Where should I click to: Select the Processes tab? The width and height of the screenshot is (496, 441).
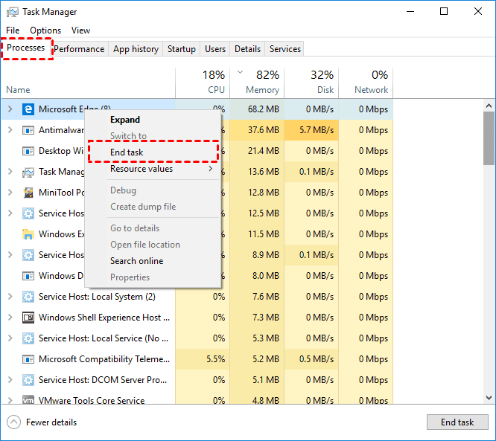26,48
